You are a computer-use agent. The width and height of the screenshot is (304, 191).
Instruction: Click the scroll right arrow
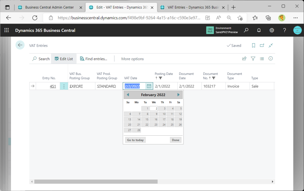pyautogui.click(x=273, y=182)
